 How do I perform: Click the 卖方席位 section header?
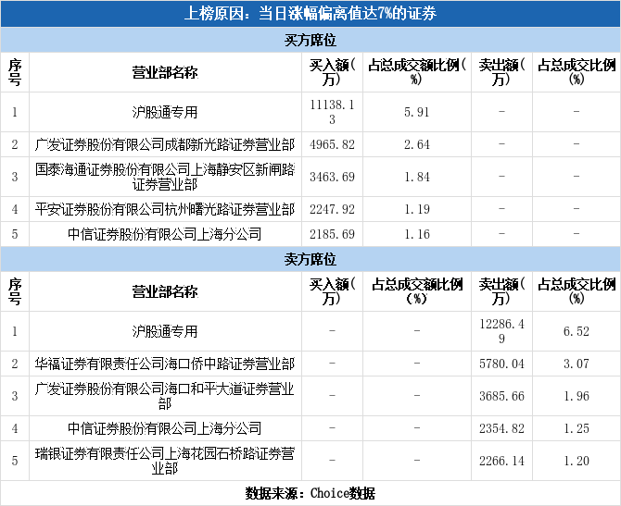pyautogui.click(x=310, y=259)
